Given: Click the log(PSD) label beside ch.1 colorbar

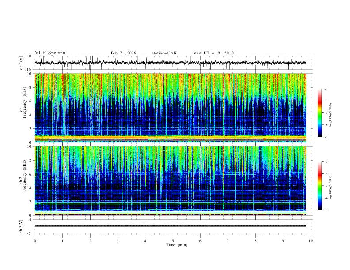Looking at the screenshot, I should click(331, 115).
